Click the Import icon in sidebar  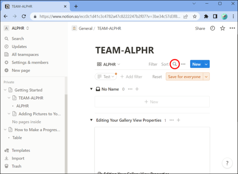7,158
